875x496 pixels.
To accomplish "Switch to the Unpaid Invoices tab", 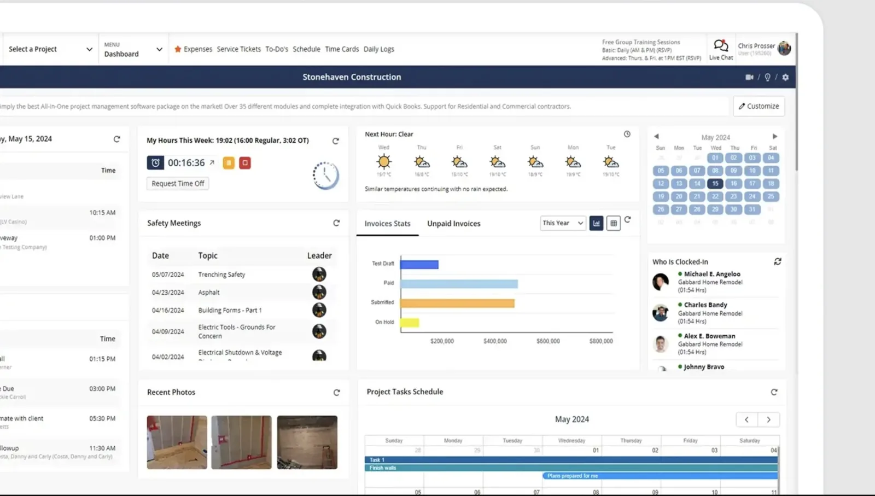I will (454, 224).
